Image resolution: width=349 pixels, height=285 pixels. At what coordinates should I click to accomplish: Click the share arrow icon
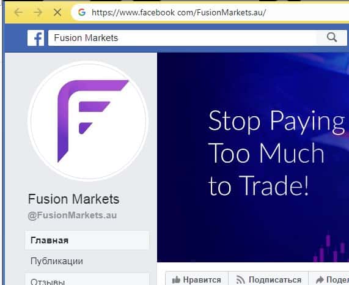[320, 279]
